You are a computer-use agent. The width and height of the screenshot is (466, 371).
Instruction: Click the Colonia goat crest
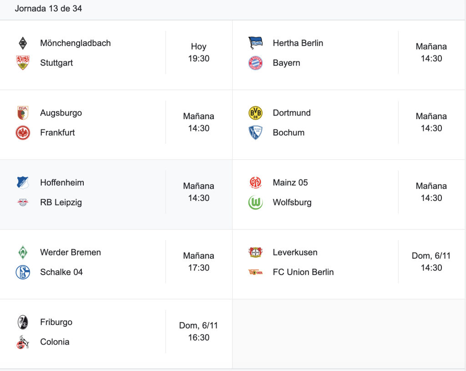click(x=23, y=342)
